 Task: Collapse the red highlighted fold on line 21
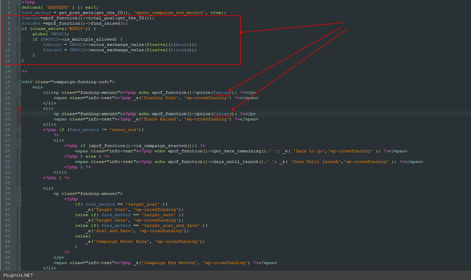point(19,108)
